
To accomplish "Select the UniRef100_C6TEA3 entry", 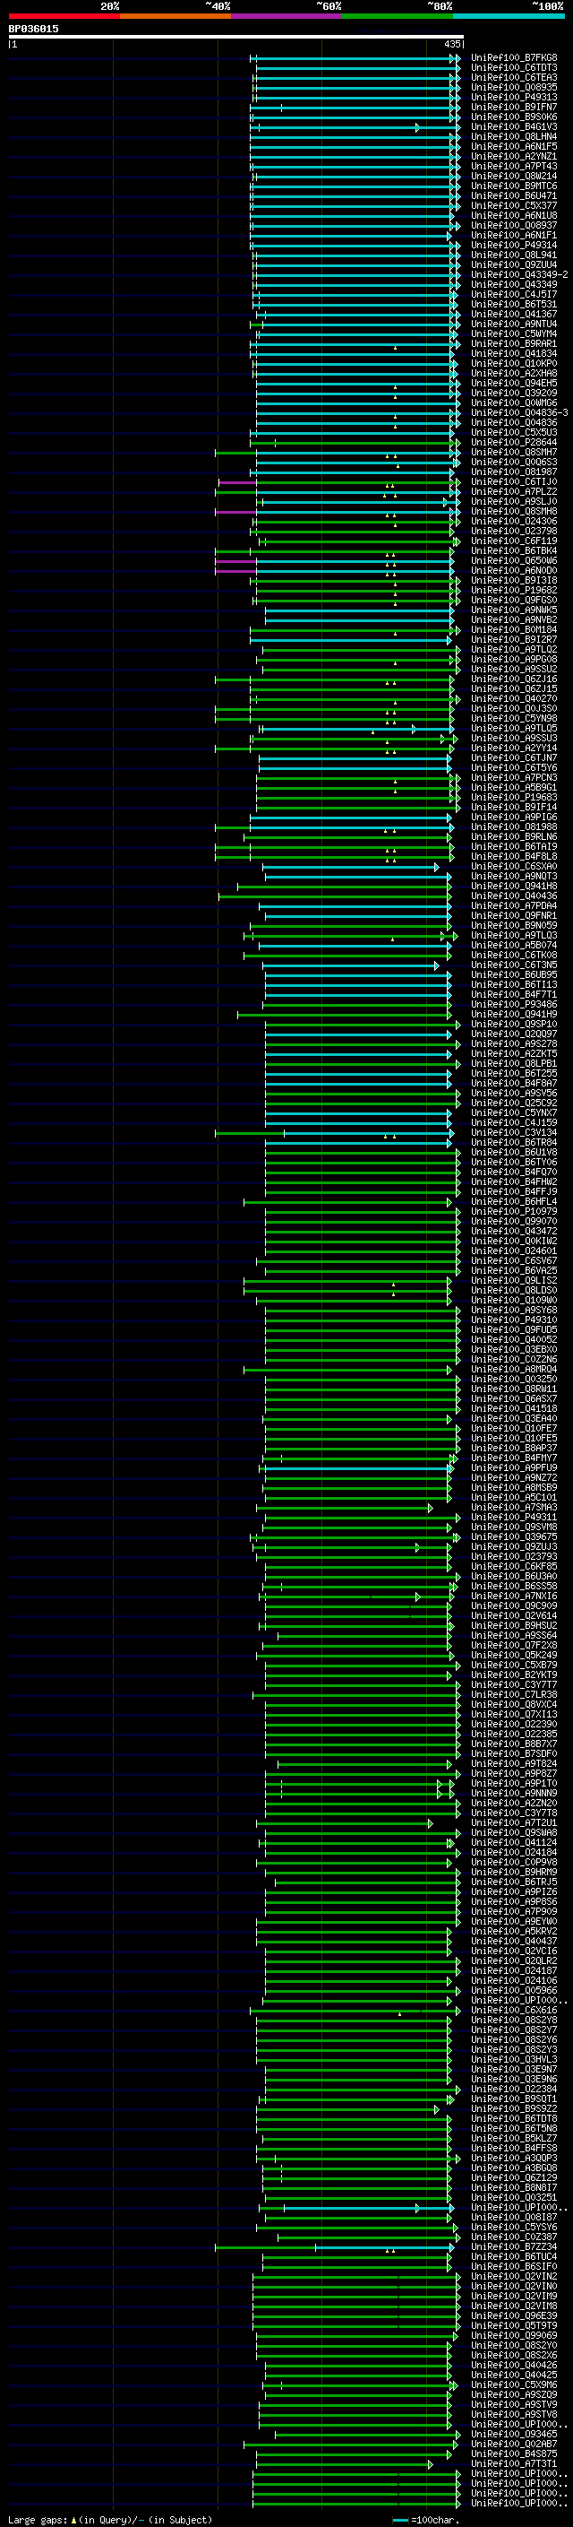I will [514, 77].
